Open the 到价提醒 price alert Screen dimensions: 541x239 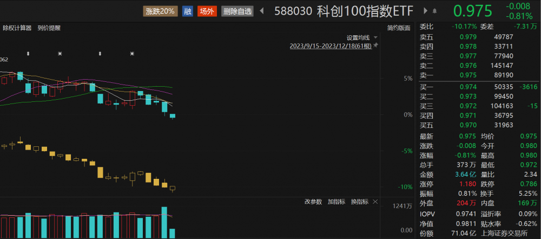(x=49, y=28)
